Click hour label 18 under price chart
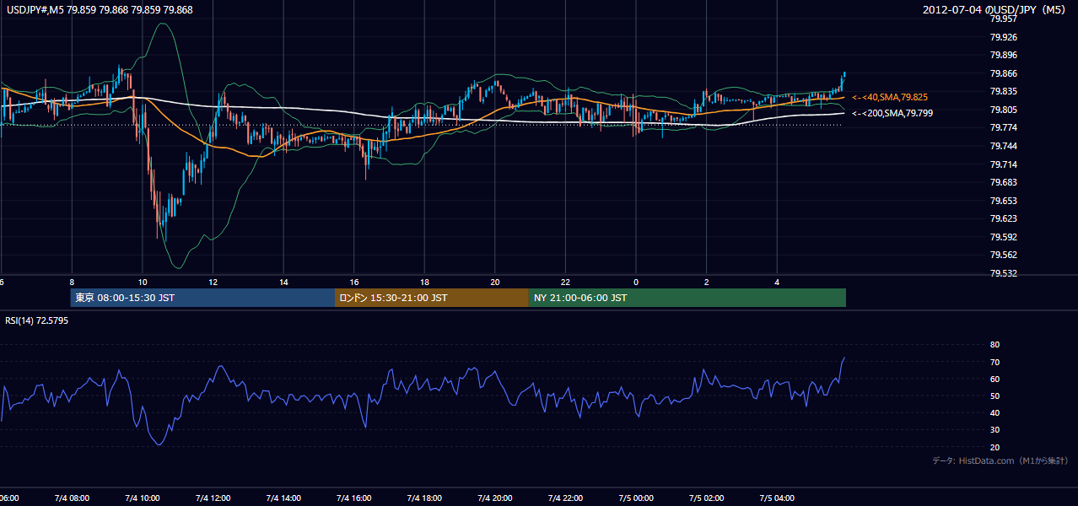This screenshot has height=506, width=1078. tap(425, 283)
